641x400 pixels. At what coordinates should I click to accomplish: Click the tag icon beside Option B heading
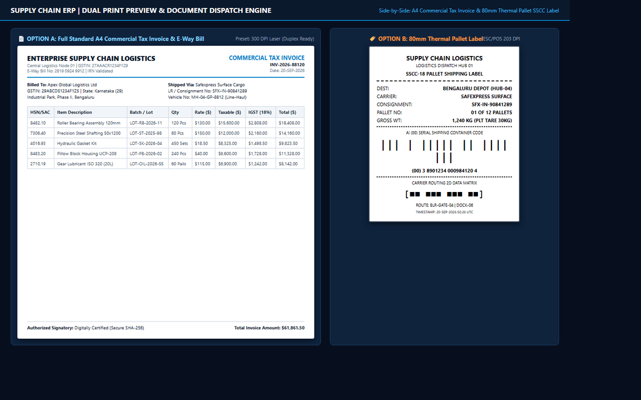[373, 38]
